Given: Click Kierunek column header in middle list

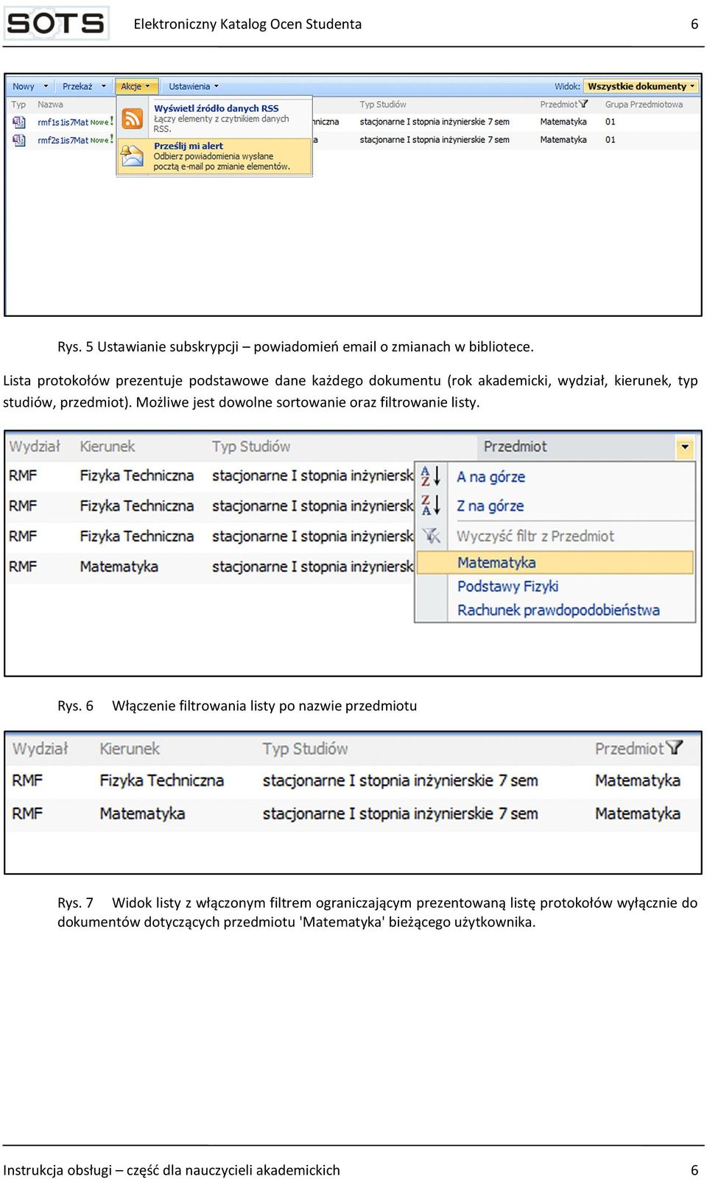Looking at the screenshot, I should point(108,447).
